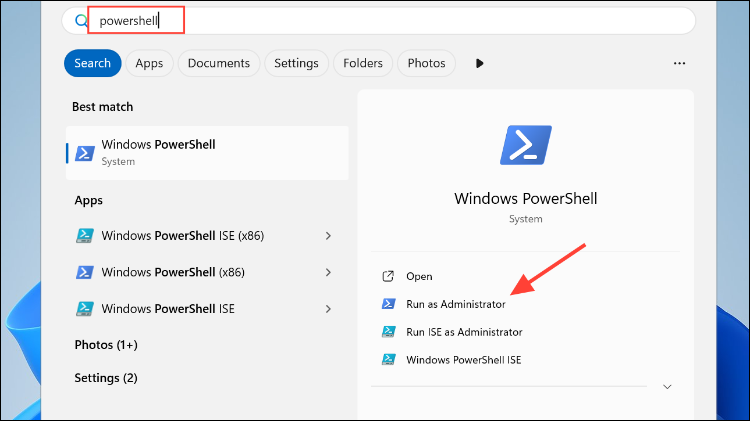
Task: Click the powershell search input field
Action: (x=378, y=21)
